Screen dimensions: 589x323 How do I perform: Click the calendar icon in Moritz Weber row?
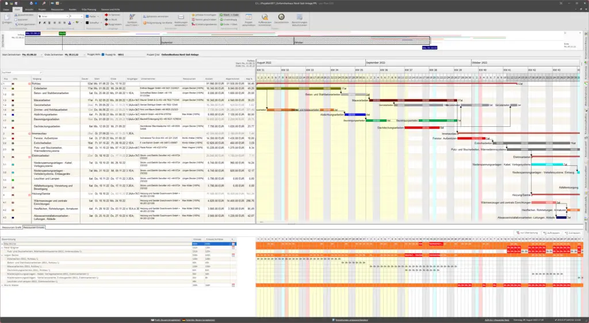click(x=234, y=285)
